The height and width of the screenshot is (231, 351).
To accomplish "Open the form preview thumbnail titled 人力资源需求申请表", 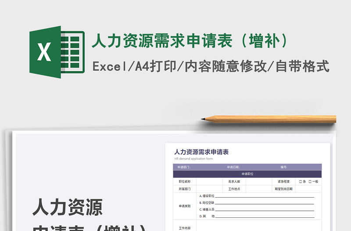I will [247, 187].
